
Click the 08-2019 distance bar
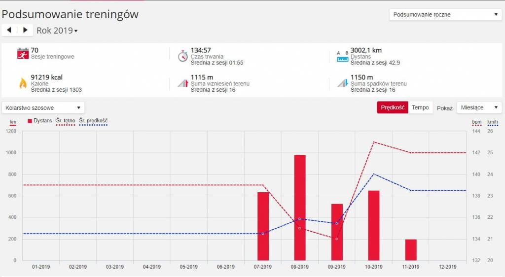(300, 208)
